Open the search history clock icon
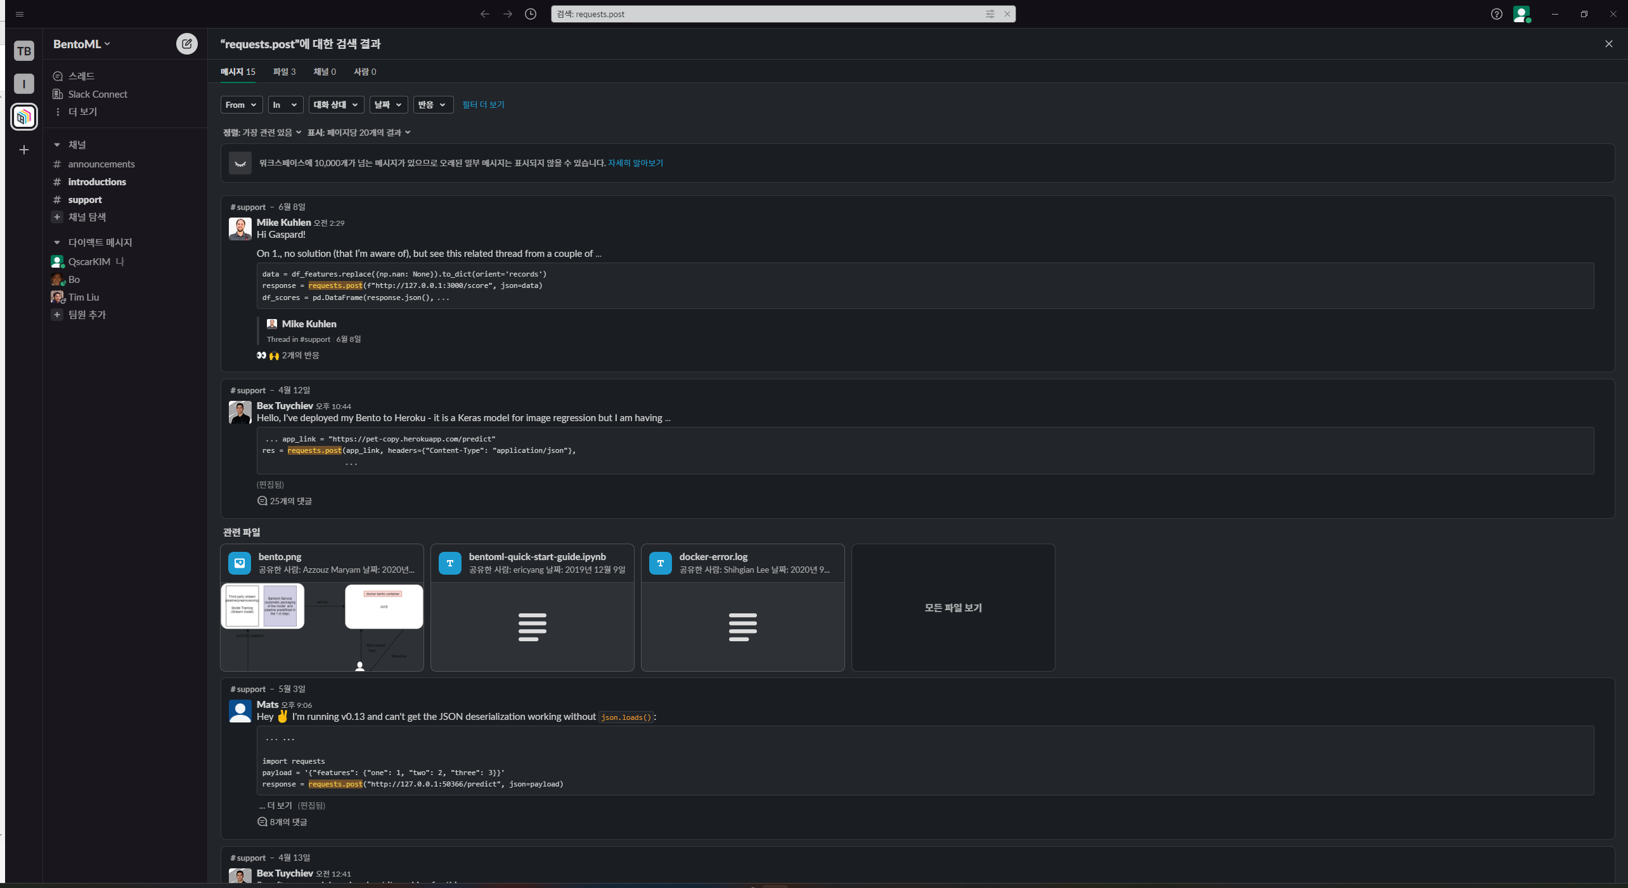 pyautogui.click(x=531, y=14)
